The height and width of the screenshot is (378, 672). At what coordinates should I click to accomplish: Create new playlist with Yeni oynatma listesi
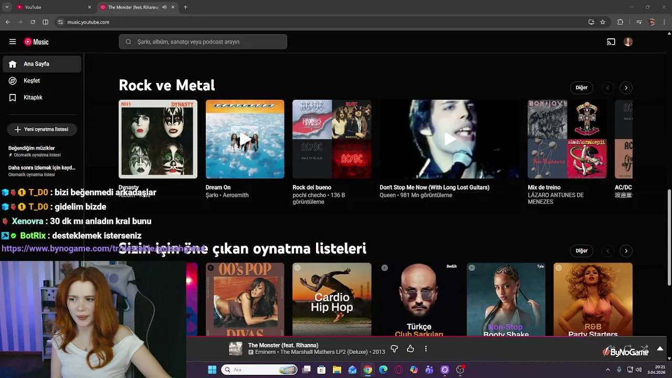point(41,129)
